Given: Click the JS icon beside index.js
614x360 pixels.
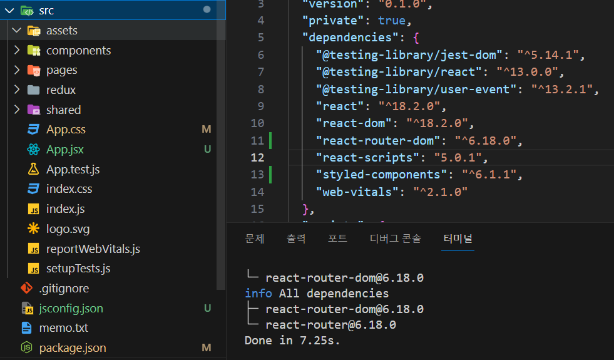Looking at the screenshot, I should (x=34, y=209).
